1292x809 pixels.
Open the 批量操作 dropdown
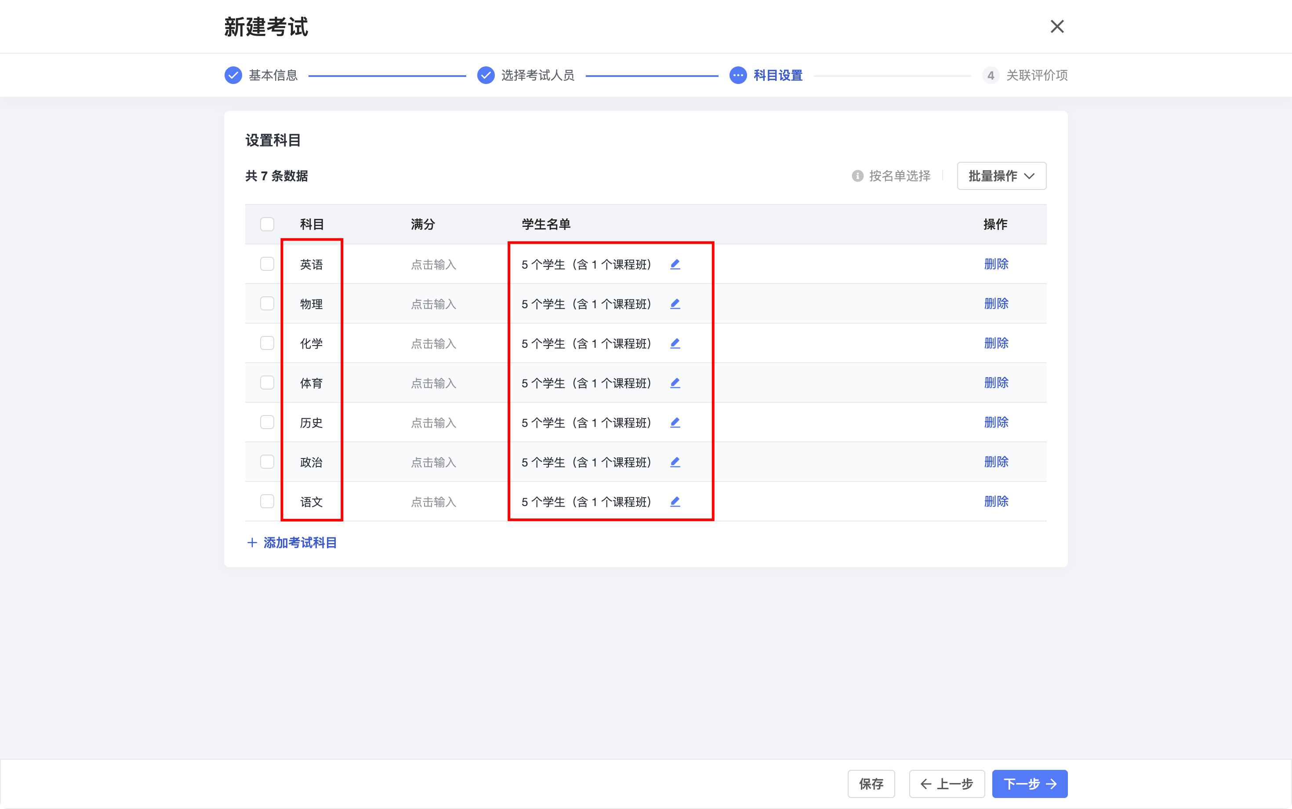pos(1002,176)
